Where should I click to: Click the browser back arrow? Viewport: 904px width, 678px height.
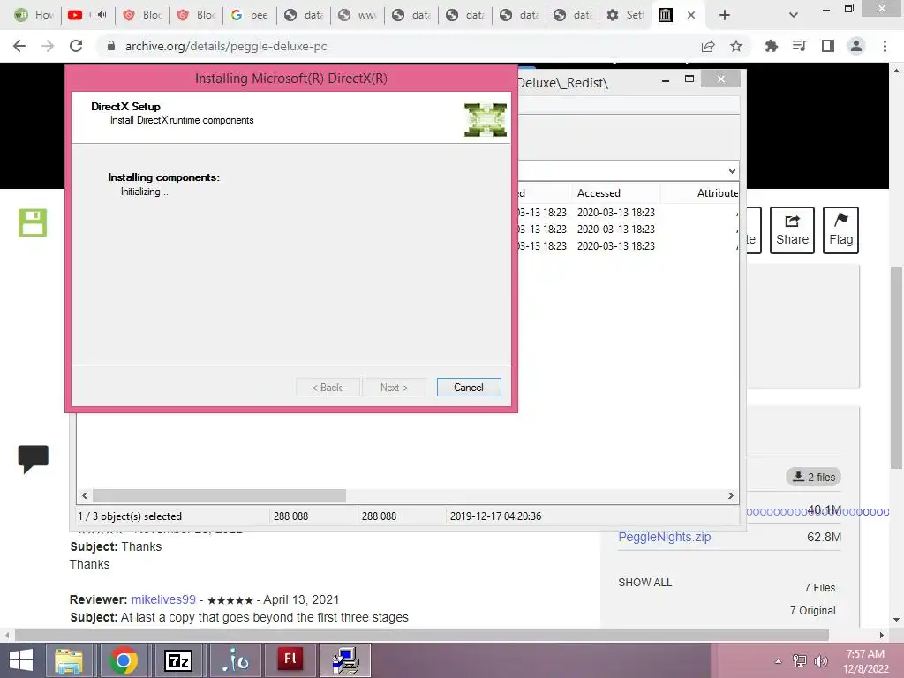(19, 46)
